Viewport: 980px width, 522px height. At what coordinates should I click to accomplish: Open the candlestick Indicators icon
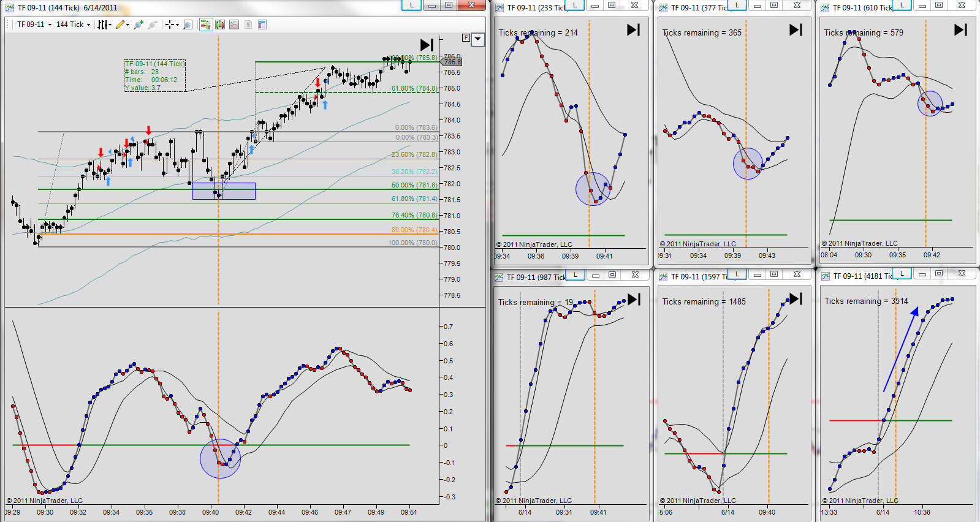pos(220,25)
